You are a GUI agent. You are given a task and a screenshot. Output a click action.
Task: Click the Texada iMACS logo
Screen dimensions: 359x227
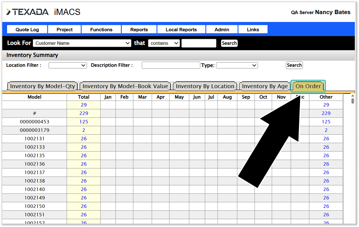(x=43, y=12)
